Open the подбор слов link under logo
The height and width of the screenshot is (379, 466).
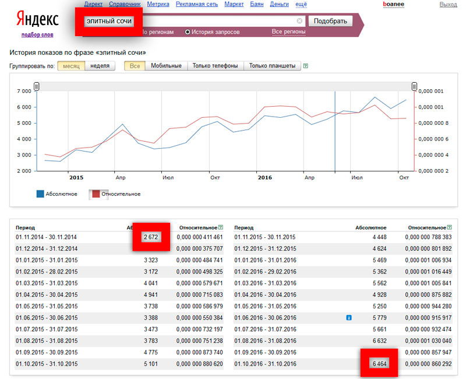click(37, 35)
